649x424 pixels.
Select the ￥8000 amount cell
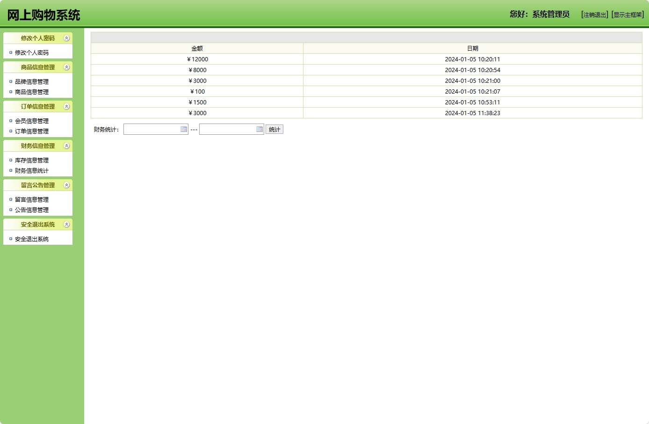[x=197, y=70]
